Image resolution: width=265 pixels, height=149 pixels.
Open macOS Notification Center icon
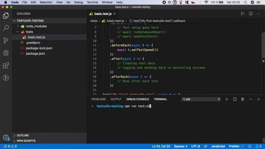click(258, 2)
